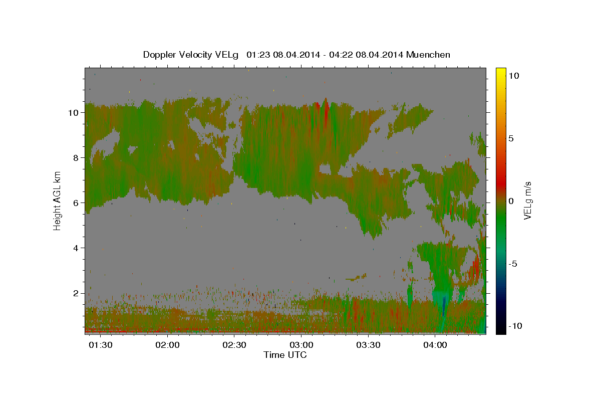
Task: Click the dark blue downdraft streak near 04:00
Action: [443, 307]
